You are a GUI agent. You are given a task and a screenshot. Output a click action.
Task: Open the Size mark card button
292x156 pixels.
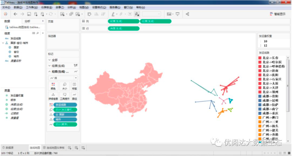pos(64,86)
